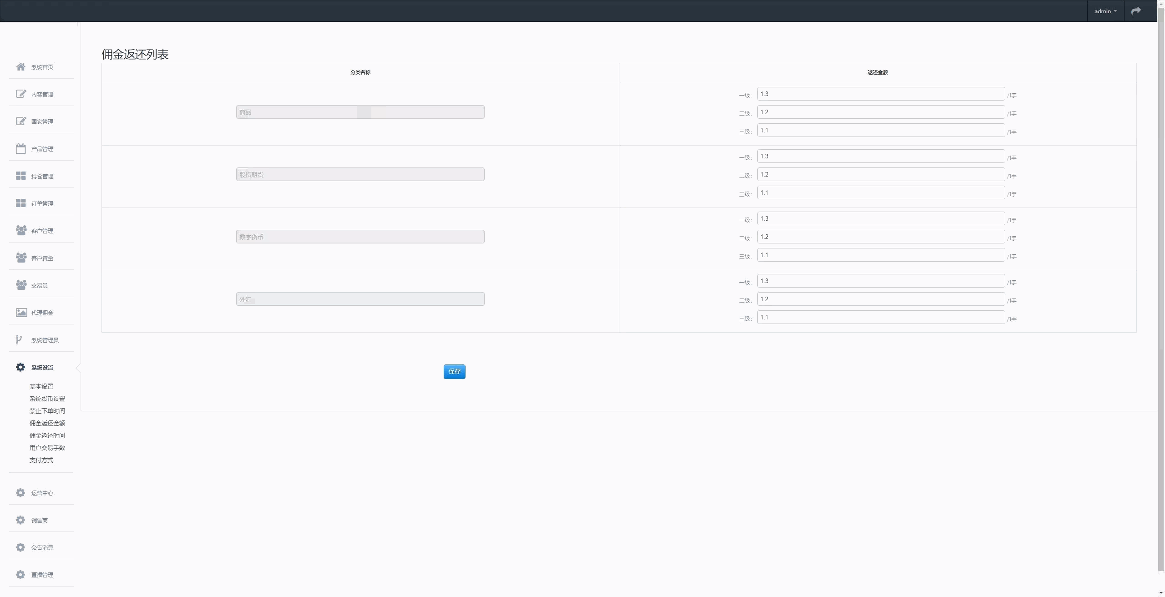Open 基本设置 link in sidebar
This screenshot has height=597, width=1165.
[41, 386]
